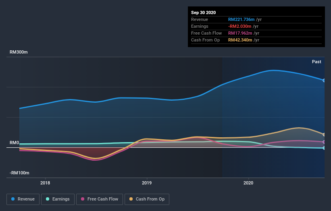
Task: Click the Cash From Op label in tooltip
Action: [x=205, y=40]
